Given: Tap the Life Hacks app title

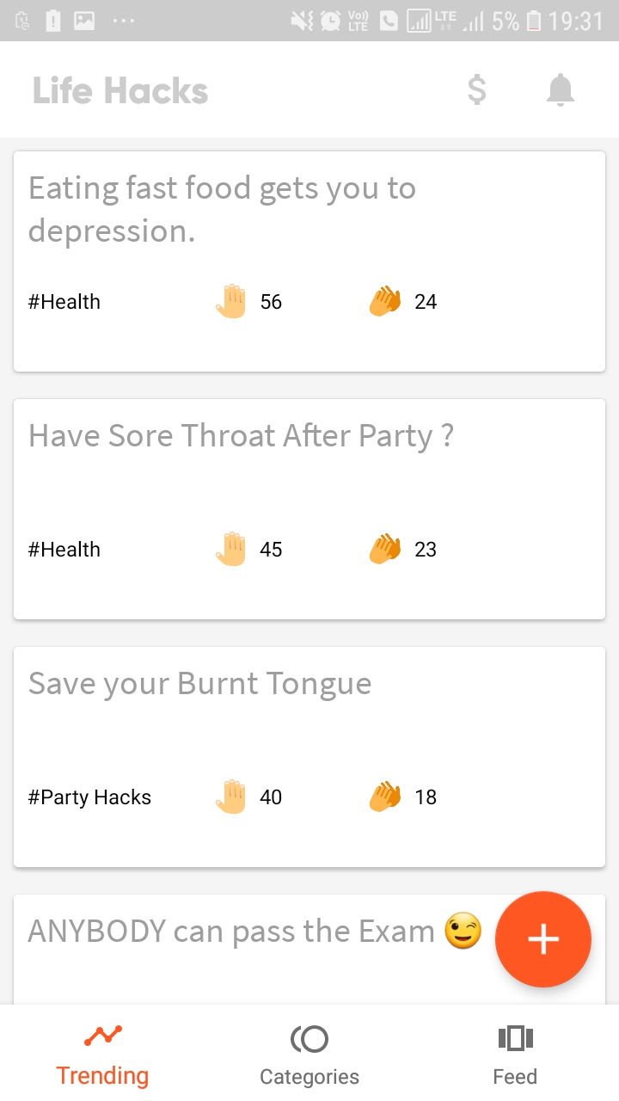Looking at the screenshot, I should pyautogui.click(x=120, y=91).
